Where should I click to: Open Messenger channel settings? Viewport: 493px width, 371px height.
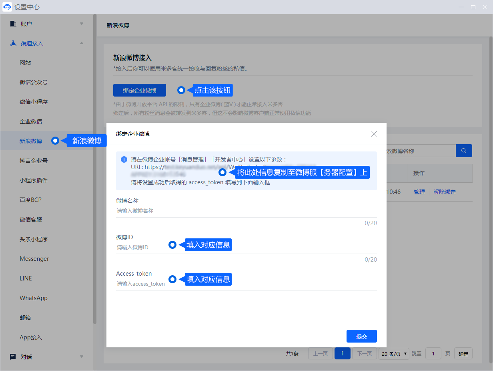(34, 259)
